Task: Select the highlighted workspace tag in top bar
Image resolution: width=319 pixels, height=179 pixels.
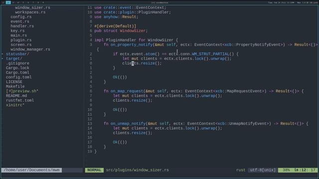Action: point(8,2)
